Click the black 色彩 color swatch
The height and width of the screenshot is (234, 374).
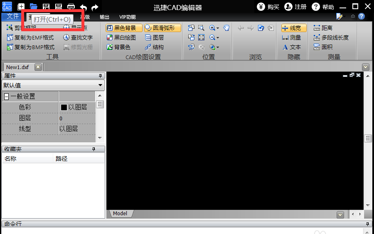64,107
